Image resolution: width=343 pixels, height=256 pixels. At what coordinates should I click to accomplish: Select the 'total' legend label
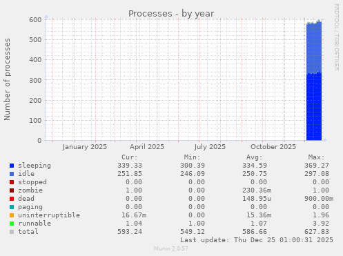(x=28, y=232)
